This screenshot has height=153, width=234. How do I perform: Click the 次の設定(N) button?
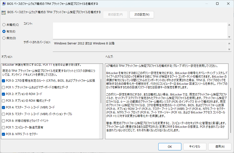point(142,14)
